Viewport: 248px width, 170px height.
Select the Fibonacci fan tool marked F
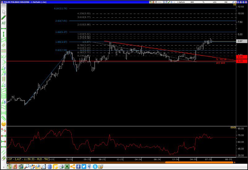click(4, 68)
